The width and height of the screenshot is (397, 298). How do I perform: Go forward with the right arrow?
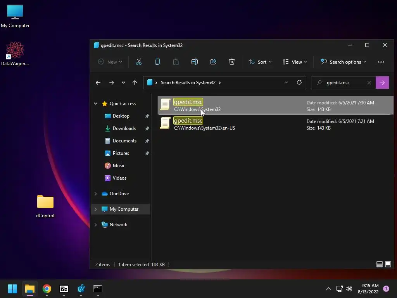[x=111, y=83]
